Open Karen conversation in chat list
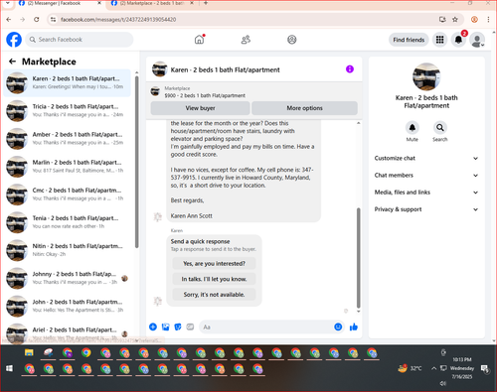This screenshot has height=392, width=497. (67, 82)
